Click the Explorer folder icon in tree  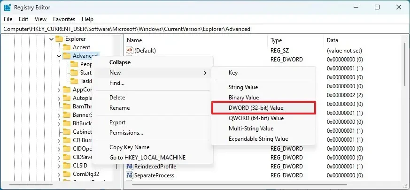59,39
